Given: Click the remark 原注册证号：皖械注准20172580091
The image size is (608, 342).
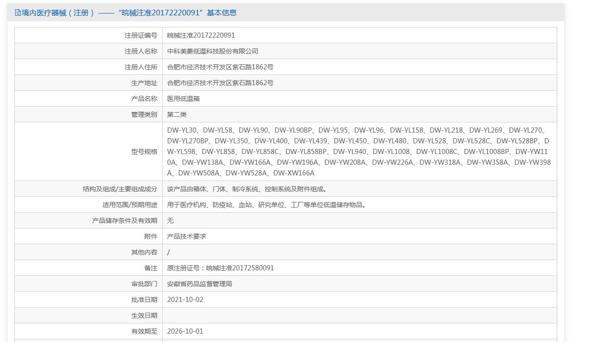Looking at the screenshot, I should coord(221,268).
